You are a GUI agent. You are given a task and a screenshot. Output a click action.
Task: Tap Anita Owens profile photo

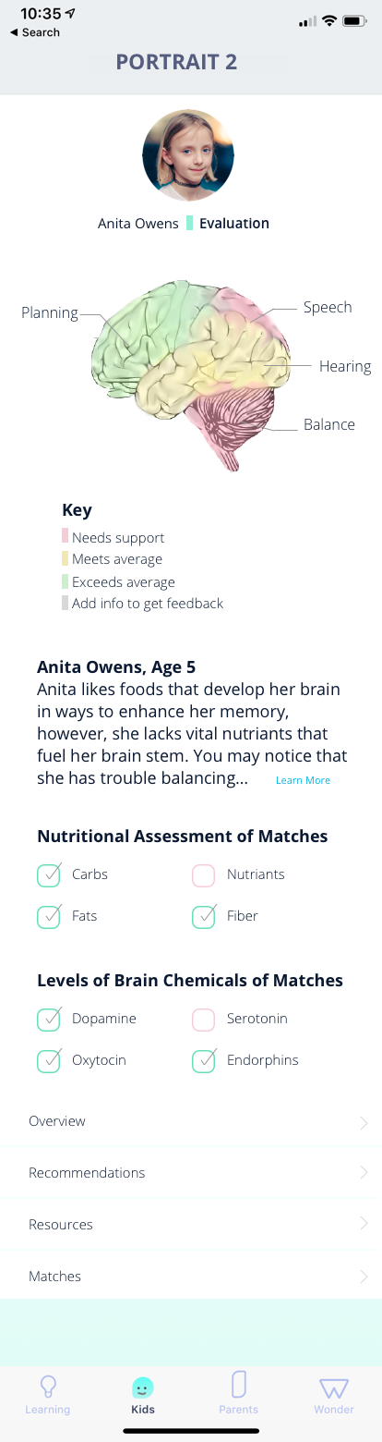[x=188, y=155]
